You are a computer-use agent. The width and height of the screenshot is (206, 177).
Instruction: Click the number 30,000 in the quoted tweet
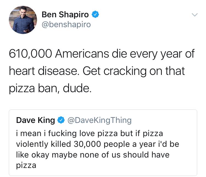pyautogui.click(x=87, y=144)
